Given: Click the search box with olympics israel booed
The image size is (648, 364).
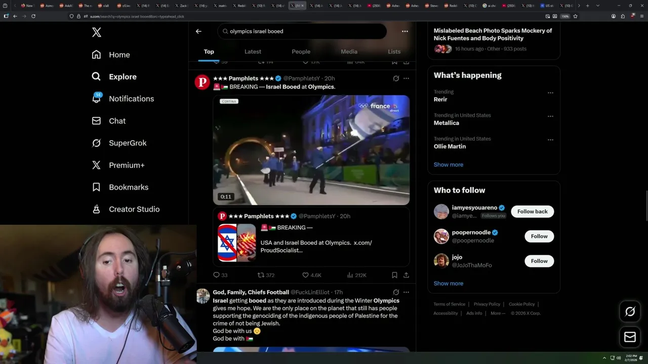Looking at the screenshot, I should [302, 31].
